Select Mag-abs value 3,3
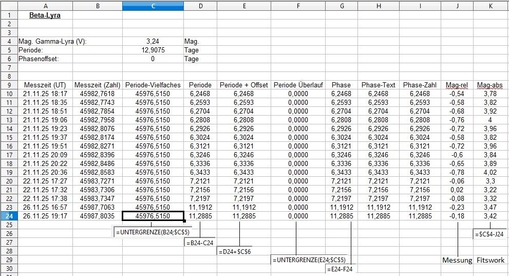Screen dimensions: 509x276 pos(490,181)
